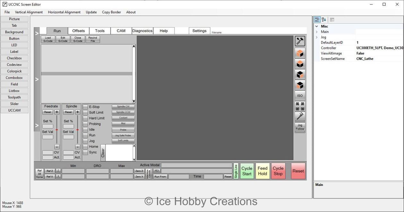
Task: Select the fourth cube view icon
Action: tap(300, 85)
